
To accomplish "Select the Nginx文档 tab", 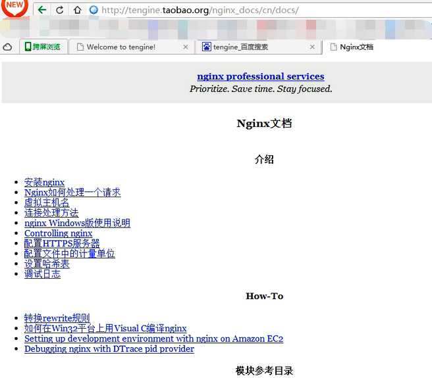I will point(356,47).
